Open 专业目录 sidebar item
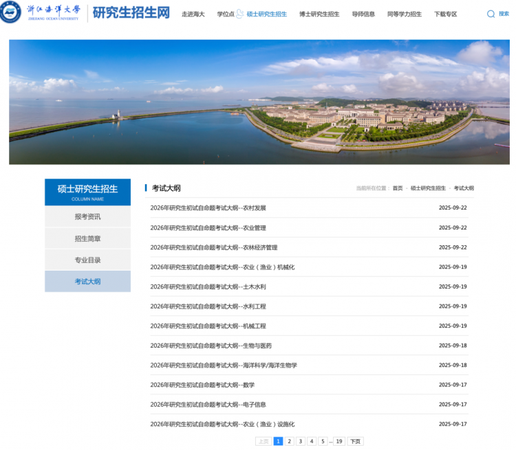Image resolution: width=516 pixels, height=450 pixels. point(87,260)
